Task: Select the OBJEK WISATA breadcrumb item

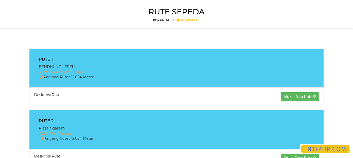Action: tap(185, 20)
